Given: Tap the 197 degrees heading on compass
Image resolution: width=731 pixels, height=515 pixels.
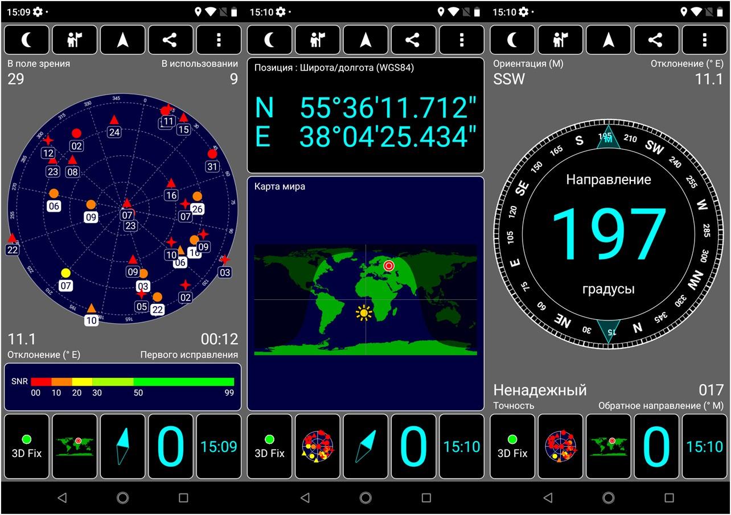Looking at the screenshot, I should coord(608,234).
